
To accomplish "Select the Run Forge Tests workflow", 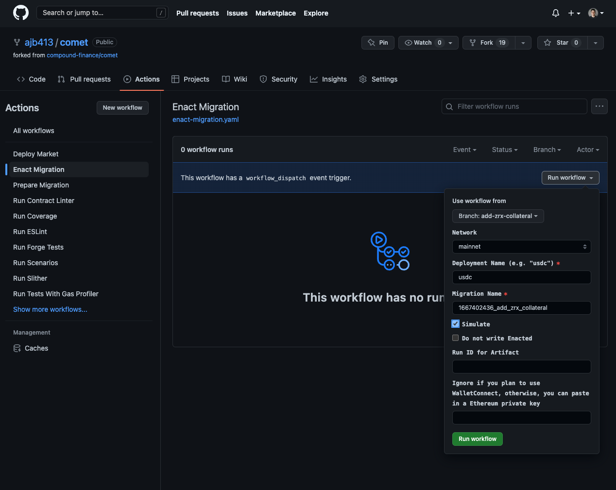I will (x=79, y=247).
